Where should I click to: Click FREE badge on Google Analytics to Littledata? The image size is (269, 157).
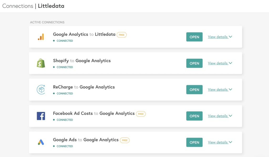pos(122,35)
